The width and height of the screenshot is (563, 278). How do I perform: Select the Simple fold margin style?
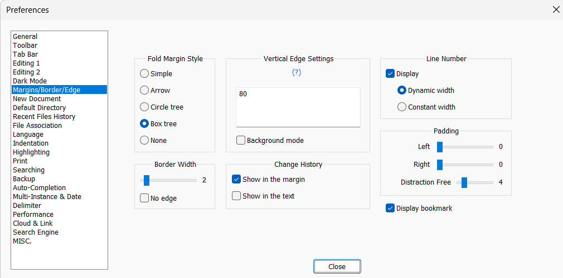pos(144,74)
